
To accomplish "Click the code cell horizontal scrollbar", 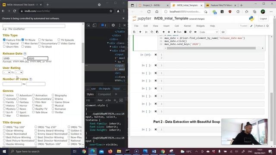I will tap(211, 48).
